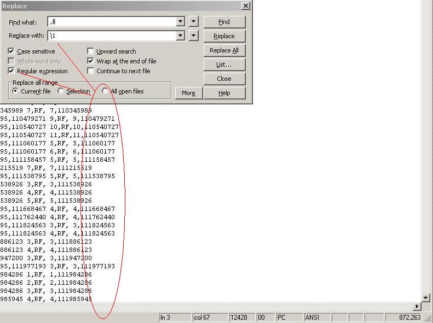
Task: Open the Replace with history dropdown
Action: point(180,36)
